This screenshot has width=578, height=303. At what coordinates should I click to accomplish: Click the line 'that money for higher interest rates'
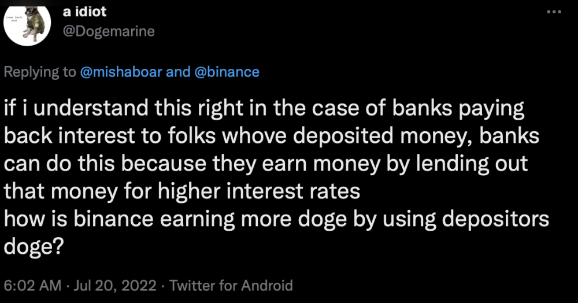181,191
